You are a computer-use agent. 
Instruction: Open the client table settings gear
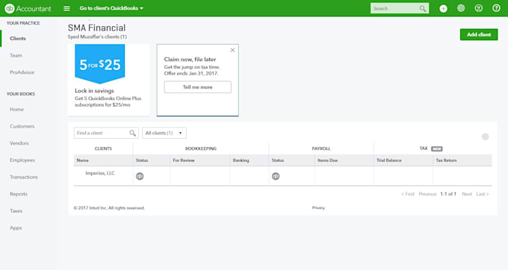tap(485, 136)
